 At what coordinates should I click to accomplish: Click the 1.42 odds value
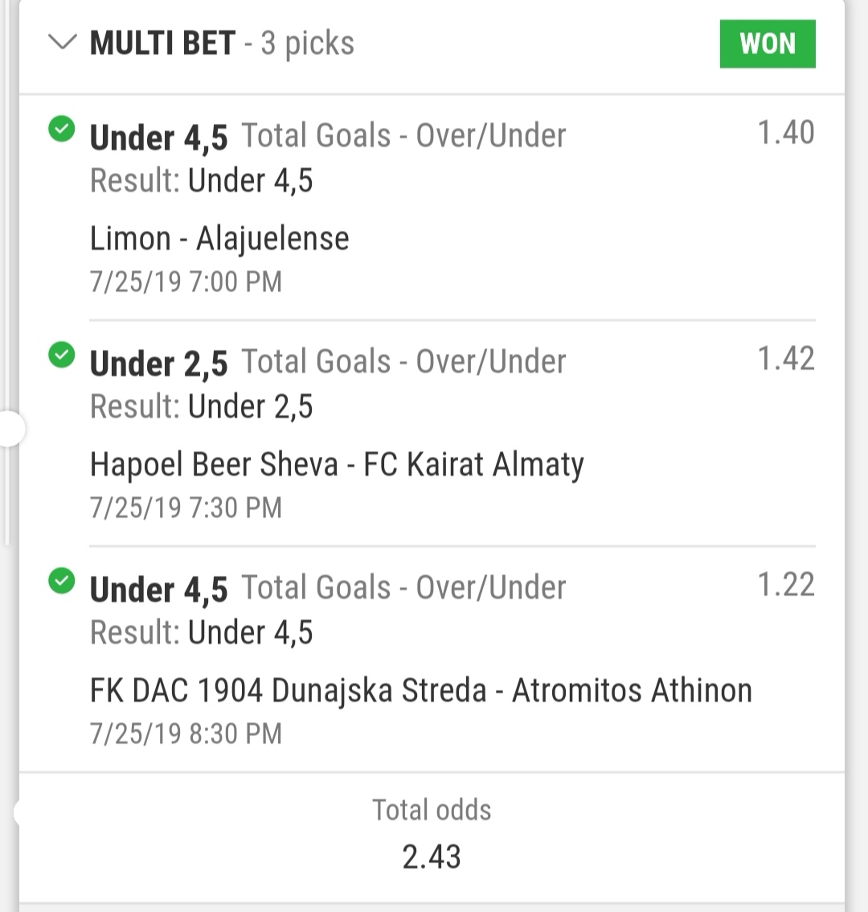786,359
